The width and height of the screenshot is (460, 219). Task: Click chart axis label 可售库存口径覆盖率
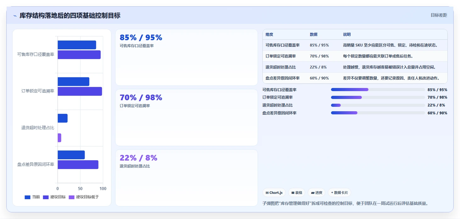point(36,54)
